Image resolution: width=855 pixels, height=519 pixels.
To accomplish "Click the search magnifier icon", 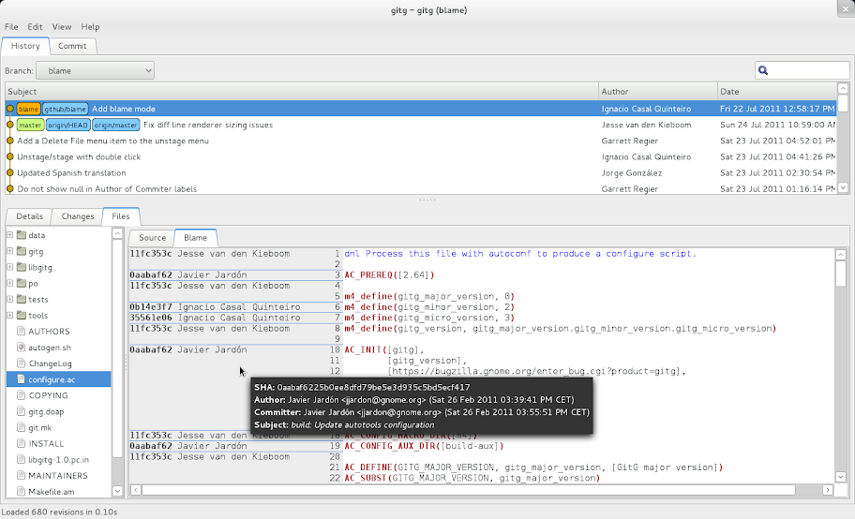I will pyautogui.click(x=763, y=70).
